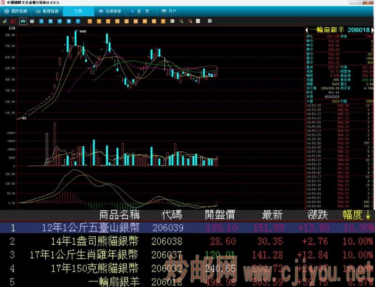
Task: Click the 日線 chart period label
Action: pos(12,28)
